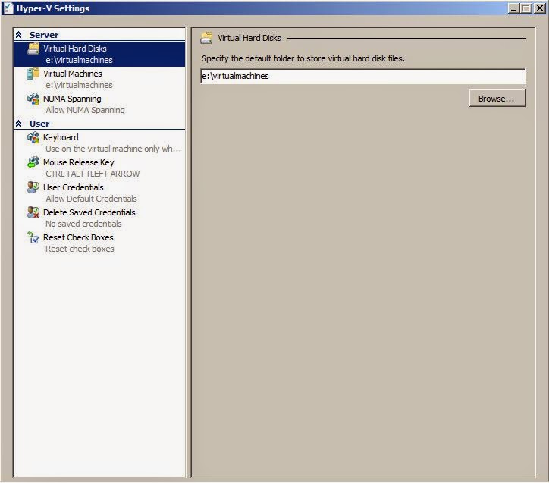
Task: Minimize the Hyper-V Settings window
Action: pyautogui.click(x=513, y=8)
